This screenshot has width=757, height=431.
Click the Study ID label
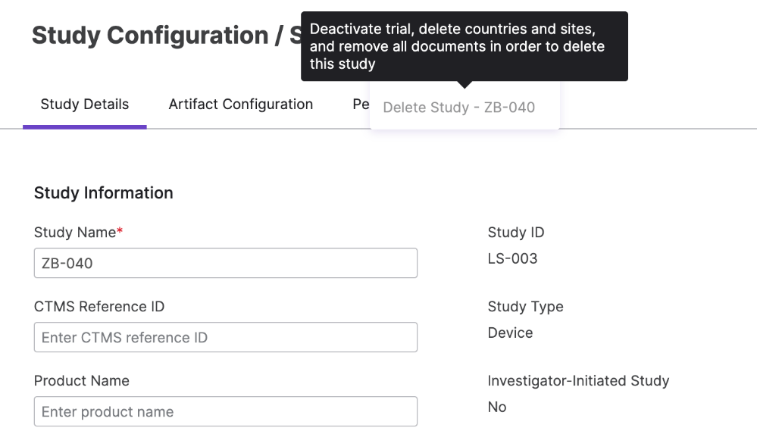pyautogui.click(x=515, y=232)
